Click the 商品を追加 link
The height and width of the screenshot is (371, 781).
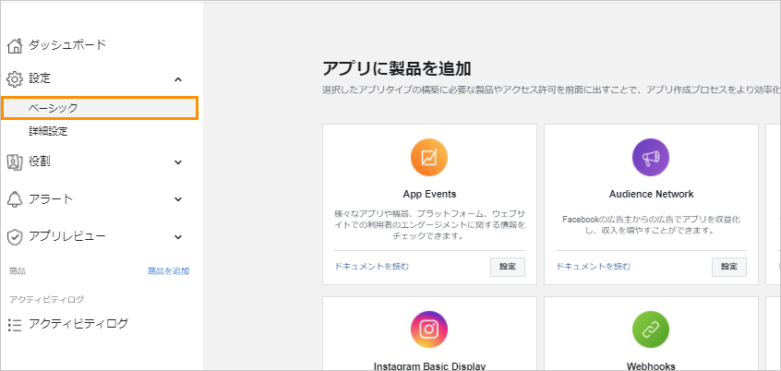tap(168, 271)
